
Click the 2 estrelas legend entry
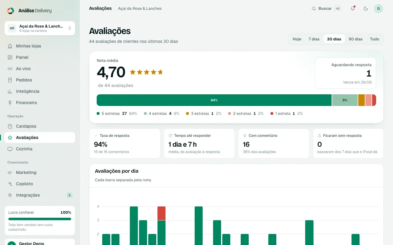(246, 114)
